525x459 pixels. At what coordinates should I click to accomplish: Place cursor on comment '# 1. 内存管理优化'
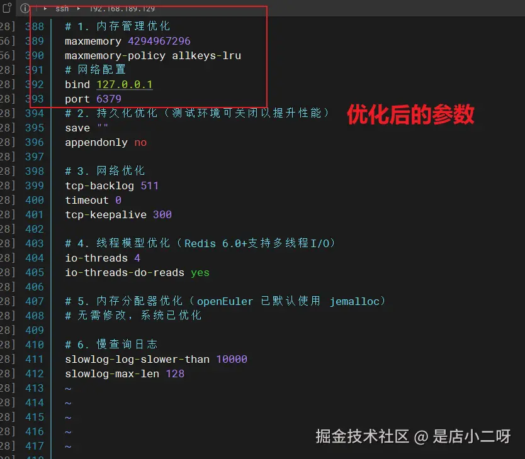coord(118,26)
